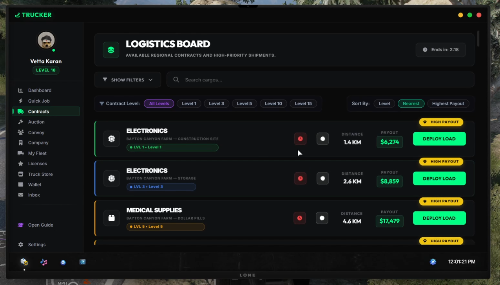Filter contracts by Level 3

[217, 104]
